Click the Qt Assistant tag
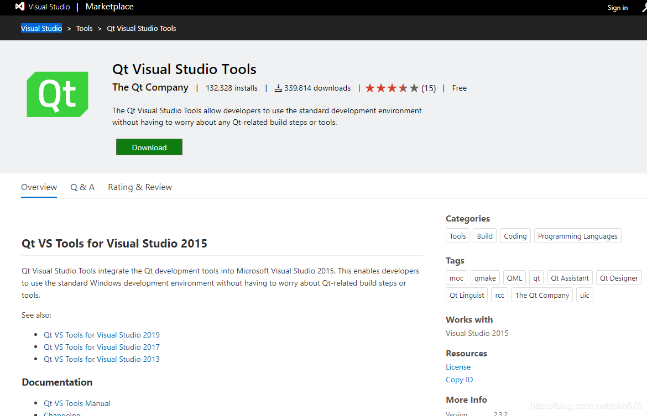Viewport: 647px width, 416px height. coord(570,278)
